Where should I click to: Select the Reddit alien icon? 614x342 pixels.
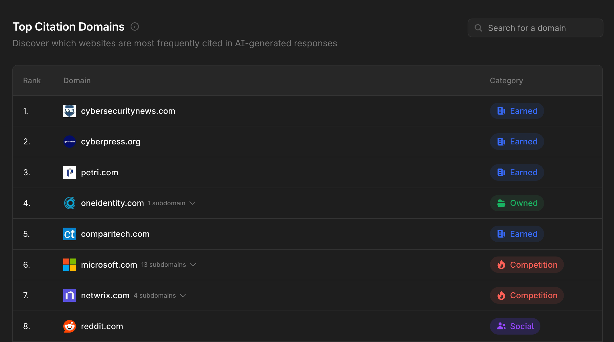point(69,326)
